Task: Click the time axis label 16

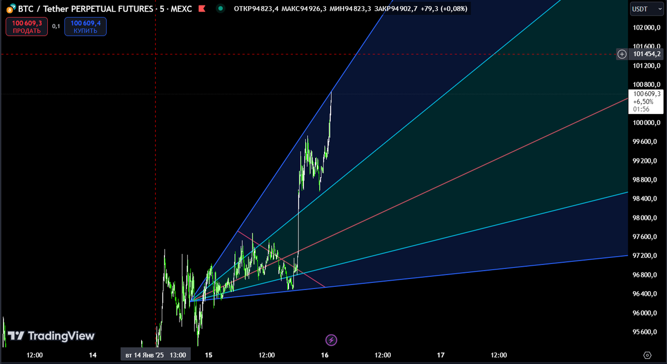Action: click(325, 355)
